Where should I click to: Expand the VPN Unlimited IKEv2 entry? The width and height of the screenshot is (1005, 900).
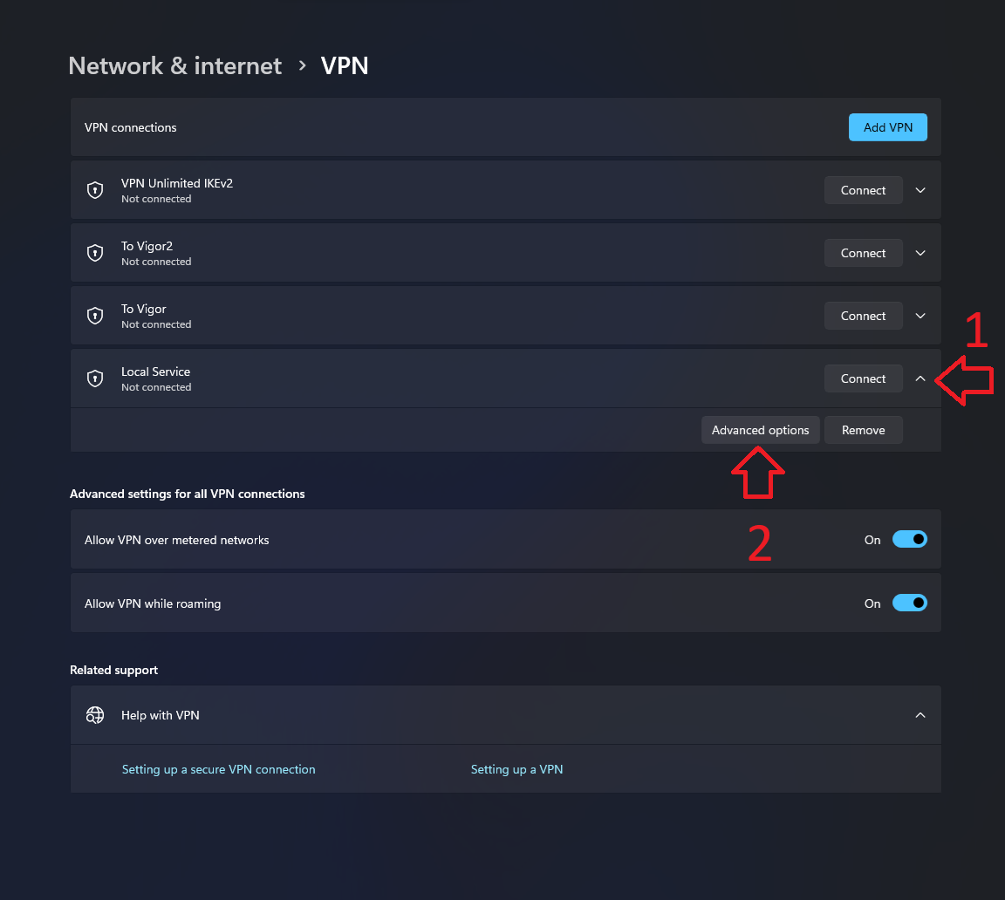pos(920,189)
